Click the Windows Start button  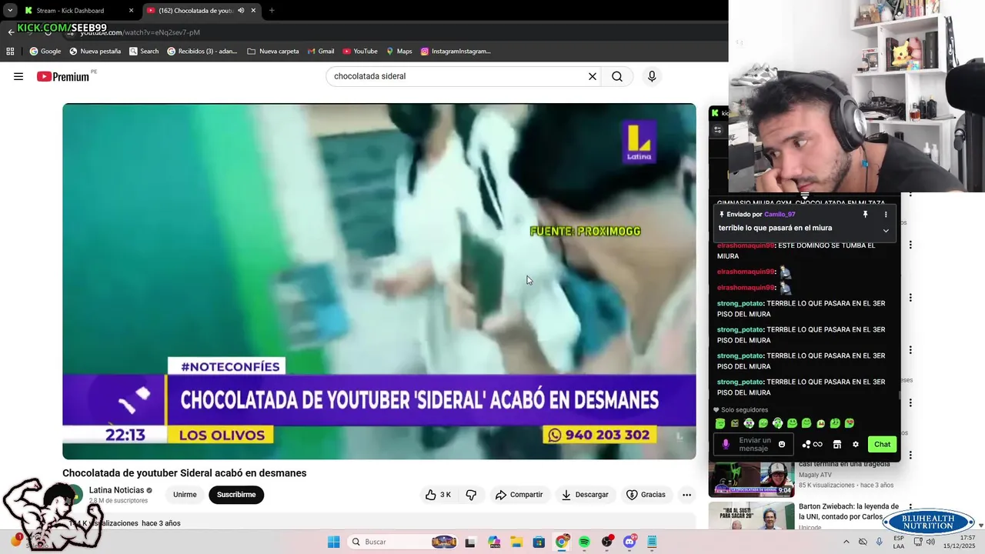(x=333, y=542)
